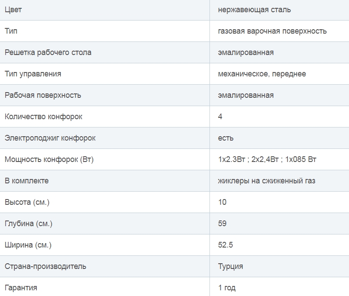Screen dimensions: 349x296
Task: Click the "жиклеры на сжиженный газ" text
Action: click(x=266, y=181)
